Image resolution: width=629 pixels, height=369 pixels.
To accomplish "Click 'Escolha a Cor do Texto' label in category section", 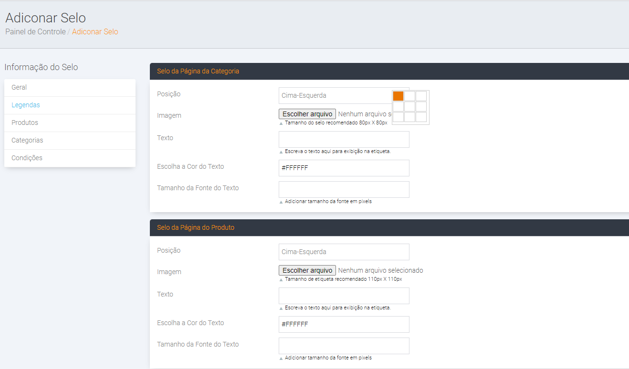I will (x=190, y=166).
